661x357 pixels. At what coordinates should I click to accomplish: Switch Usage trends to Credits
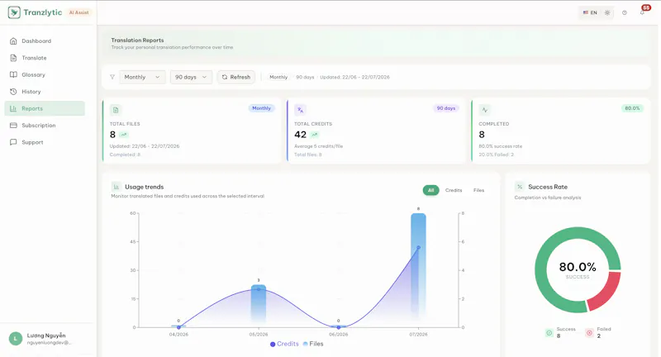[454, 191]
